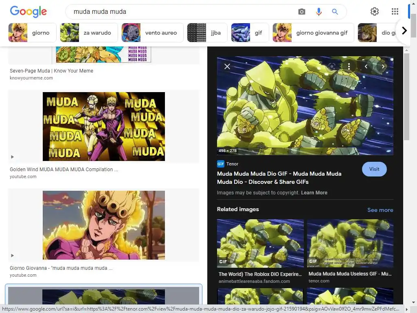Viewport: 417px width, 313px height.
Task: Click the 498 × 278 size label
Action: (x=227, y=151)
